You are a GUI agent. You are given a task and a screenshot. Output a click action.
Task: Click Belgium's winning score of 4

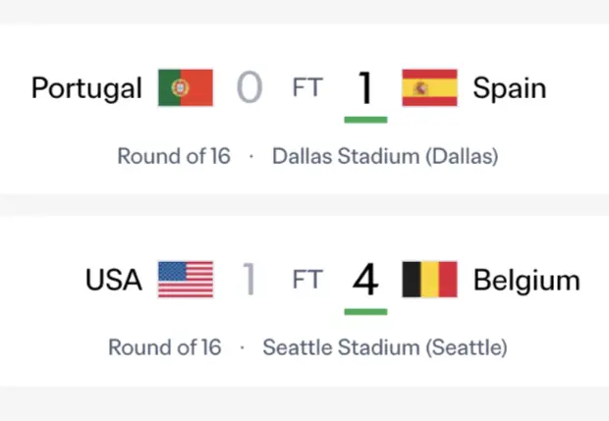pos(365,280)
